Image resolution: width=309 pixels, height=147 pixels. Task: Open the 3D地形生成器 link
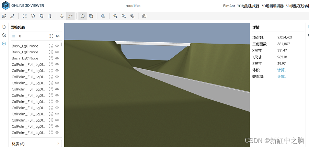pos(248,6)
